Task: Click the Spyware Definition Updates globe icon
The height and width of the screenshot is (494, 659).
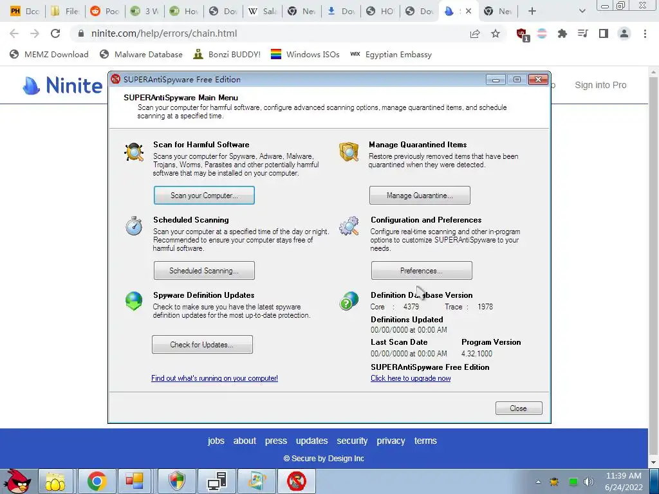Action: (134, 301)
